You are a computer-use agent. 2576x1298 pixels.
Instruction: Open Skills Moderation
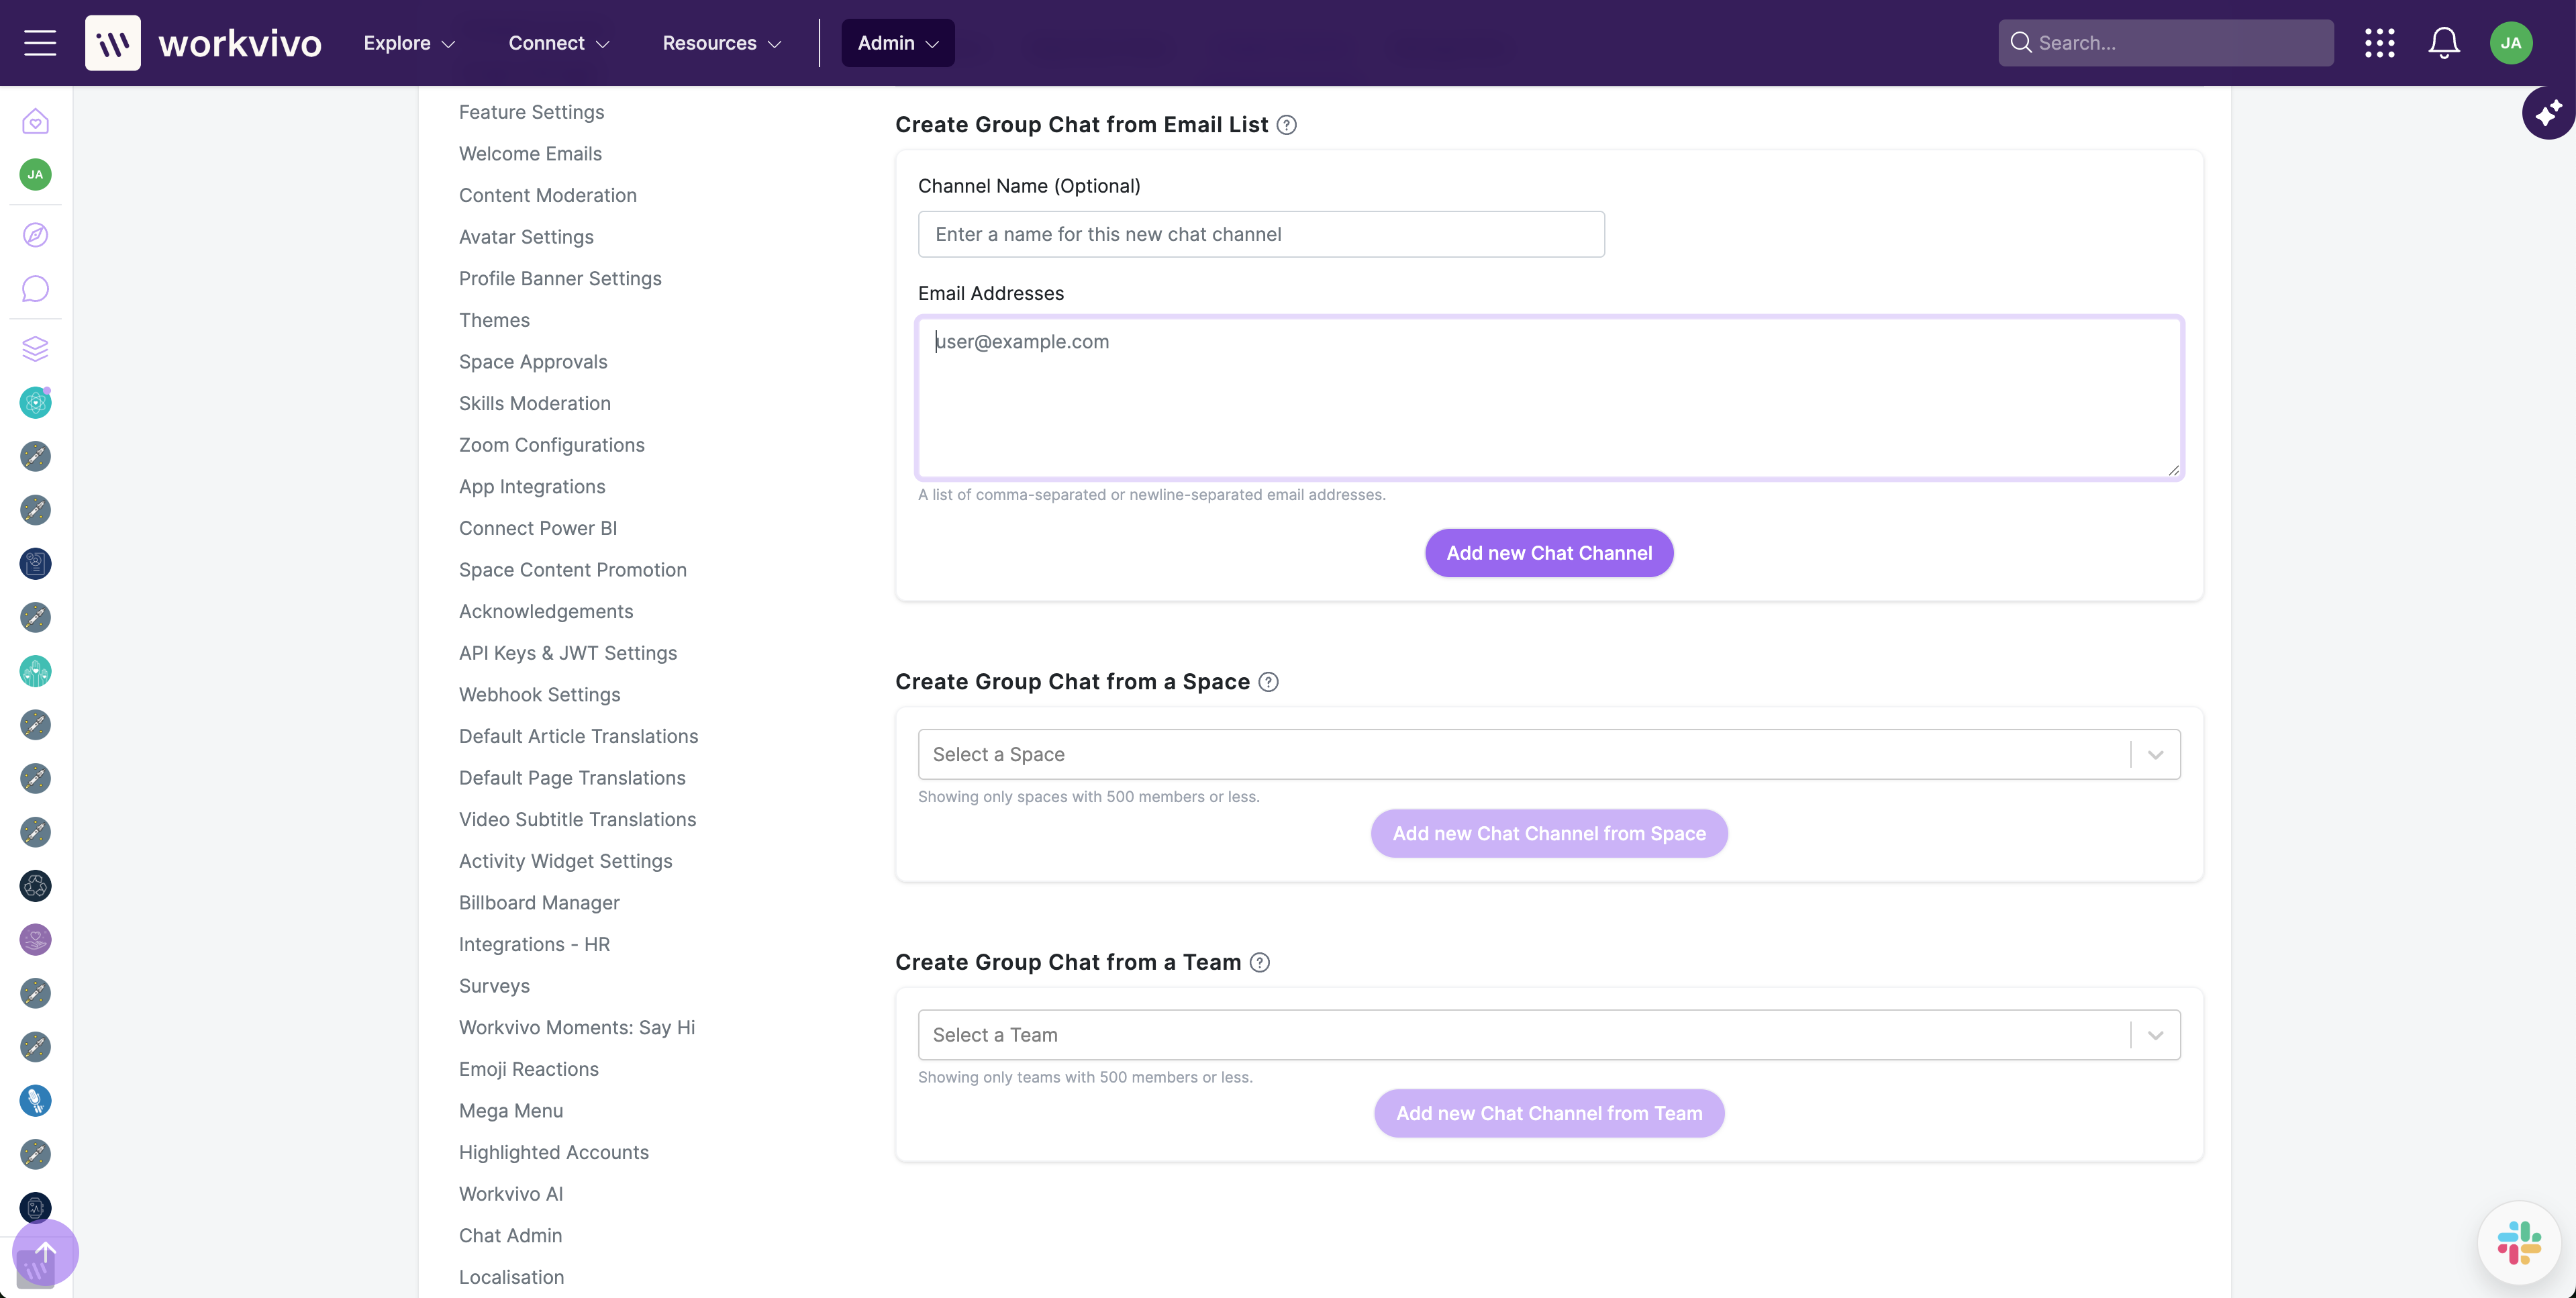pos(535,404)
